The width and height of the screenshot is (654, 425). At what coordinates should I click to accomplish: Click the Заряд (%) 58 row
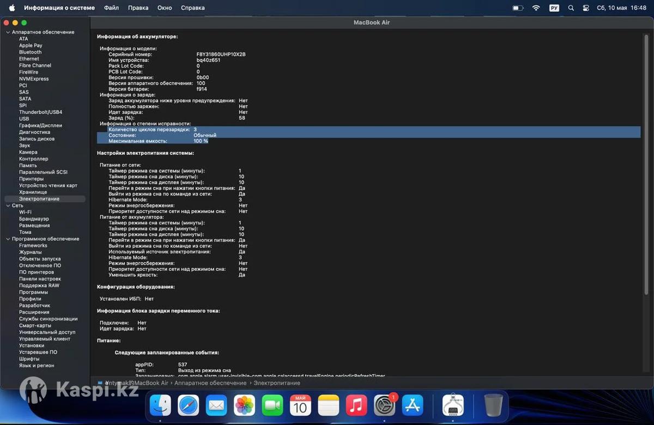click(177, 118)
